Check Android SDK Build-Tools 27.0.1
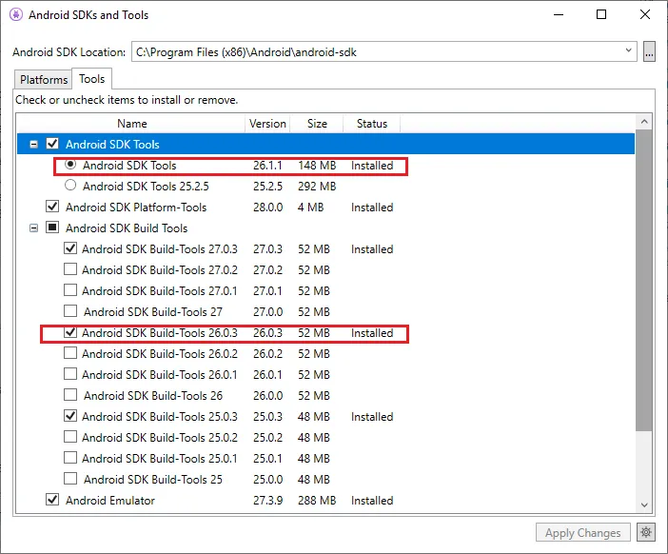 pyautogui.click(x=70, y=289)
